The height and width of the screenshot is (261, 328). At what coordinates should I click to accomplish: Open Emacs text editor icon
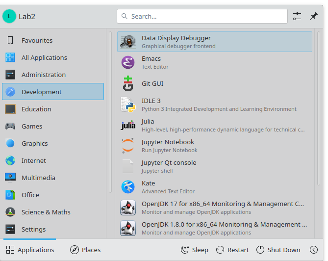128,62
